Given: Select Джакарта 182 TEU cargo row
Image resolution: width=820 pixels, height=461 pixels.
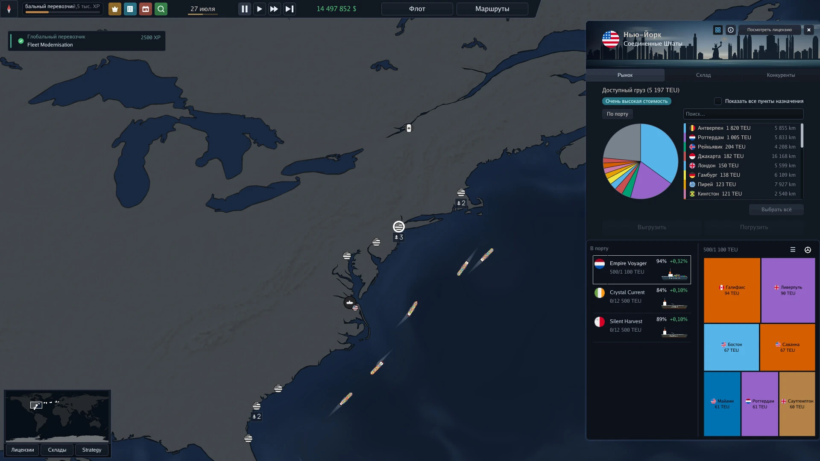Looking at the screenshot, I should click(742, 156).
